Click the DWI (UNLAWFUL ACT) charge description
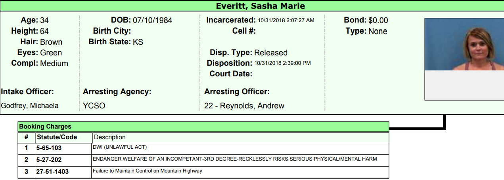 coord(120,147)
